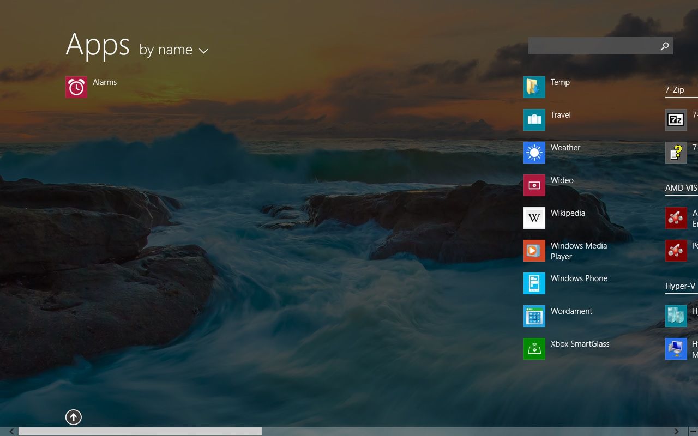The height and width of the screenshot is (436, 698).
Task: Click the search magnifier icon
Action: click(664, 46)
